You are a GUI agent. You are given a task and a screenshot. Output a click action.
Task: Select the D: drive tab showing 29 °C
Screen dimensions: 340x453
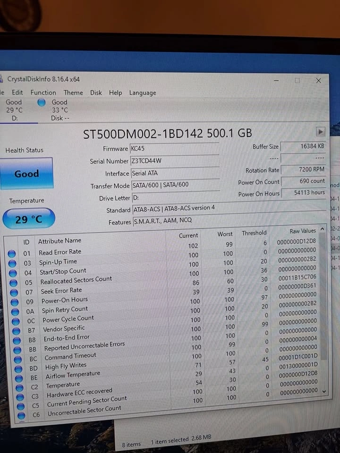[x=14, y=110]
